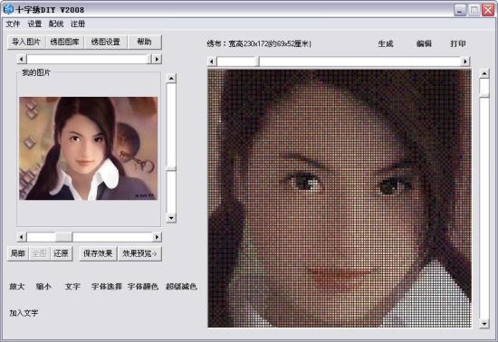The width and height of the screenshot is (498, 342).
Task: Click the 导入图片 button
Action: pyautogui.click(x=26, y=42)
